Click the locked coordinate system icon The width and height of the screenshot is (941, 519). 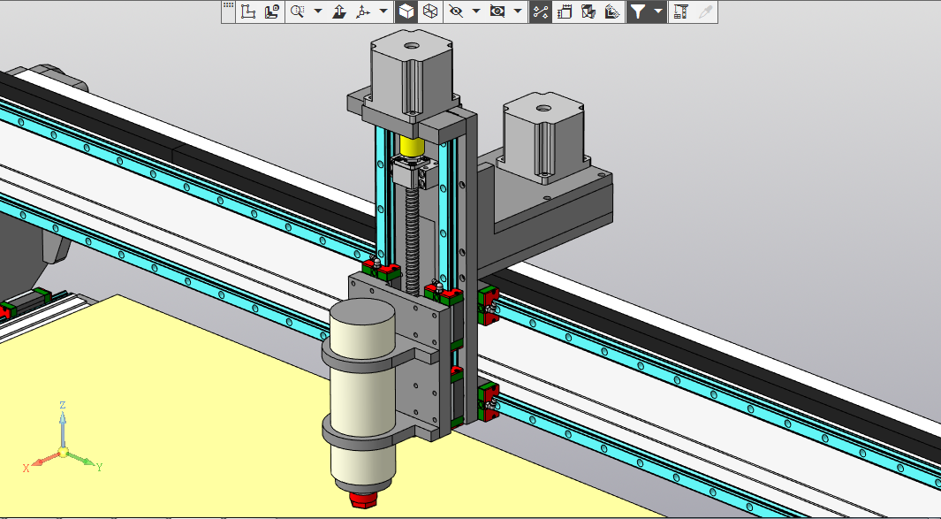(x=271, y=11)
